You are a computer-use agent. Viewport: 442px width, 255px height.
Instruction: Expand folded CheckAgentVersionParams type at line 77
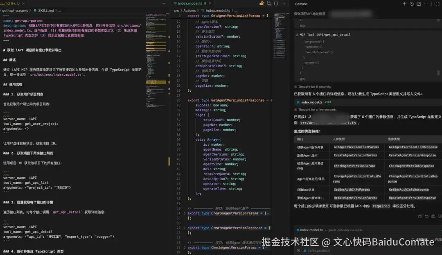tap(185, 248)
